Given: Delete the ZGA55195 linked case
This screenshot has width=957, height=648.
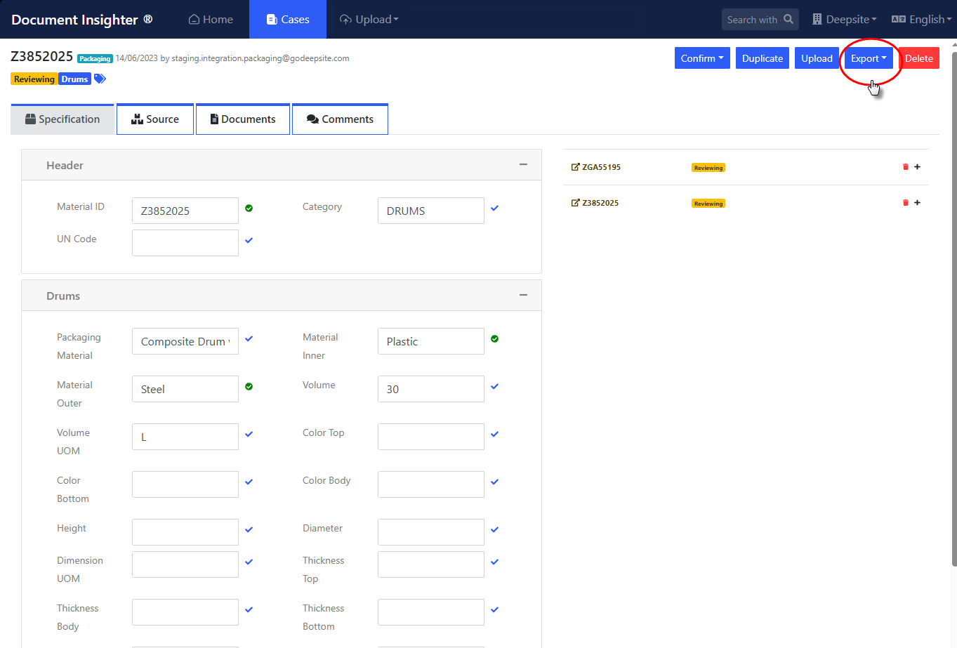Looking at the screenshot, I should [905, 167].
